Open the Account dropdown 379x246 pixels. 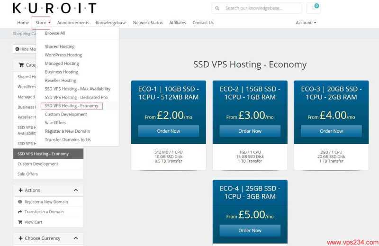[306, 22]
